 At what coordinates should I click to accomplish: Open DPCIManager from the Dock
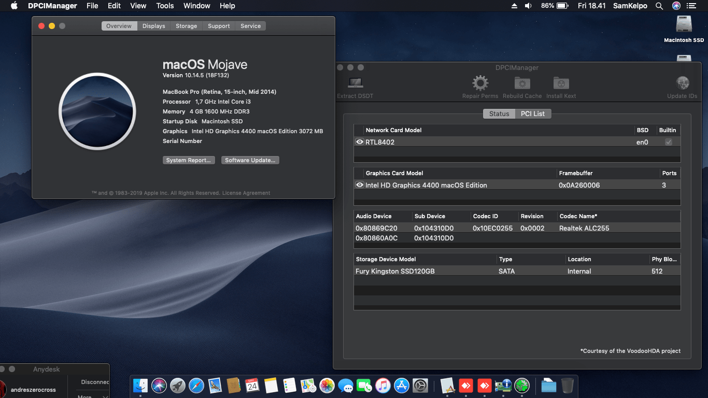click(x=503, y=386)
